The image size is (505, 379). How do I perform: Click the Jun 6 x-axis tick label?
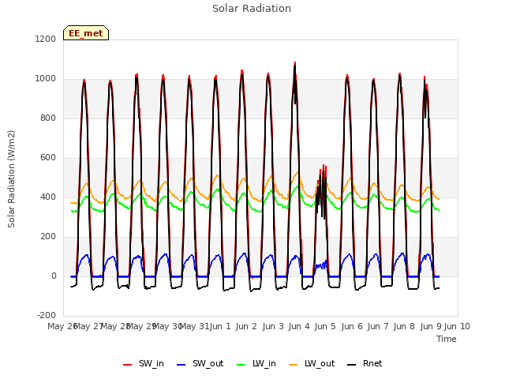coord(352,326)
